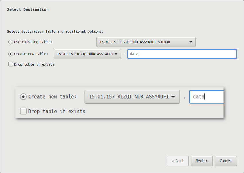Focus the enlarged "data" text field in the magnified inset
This screenshot has width=244, height=173.
206,97
